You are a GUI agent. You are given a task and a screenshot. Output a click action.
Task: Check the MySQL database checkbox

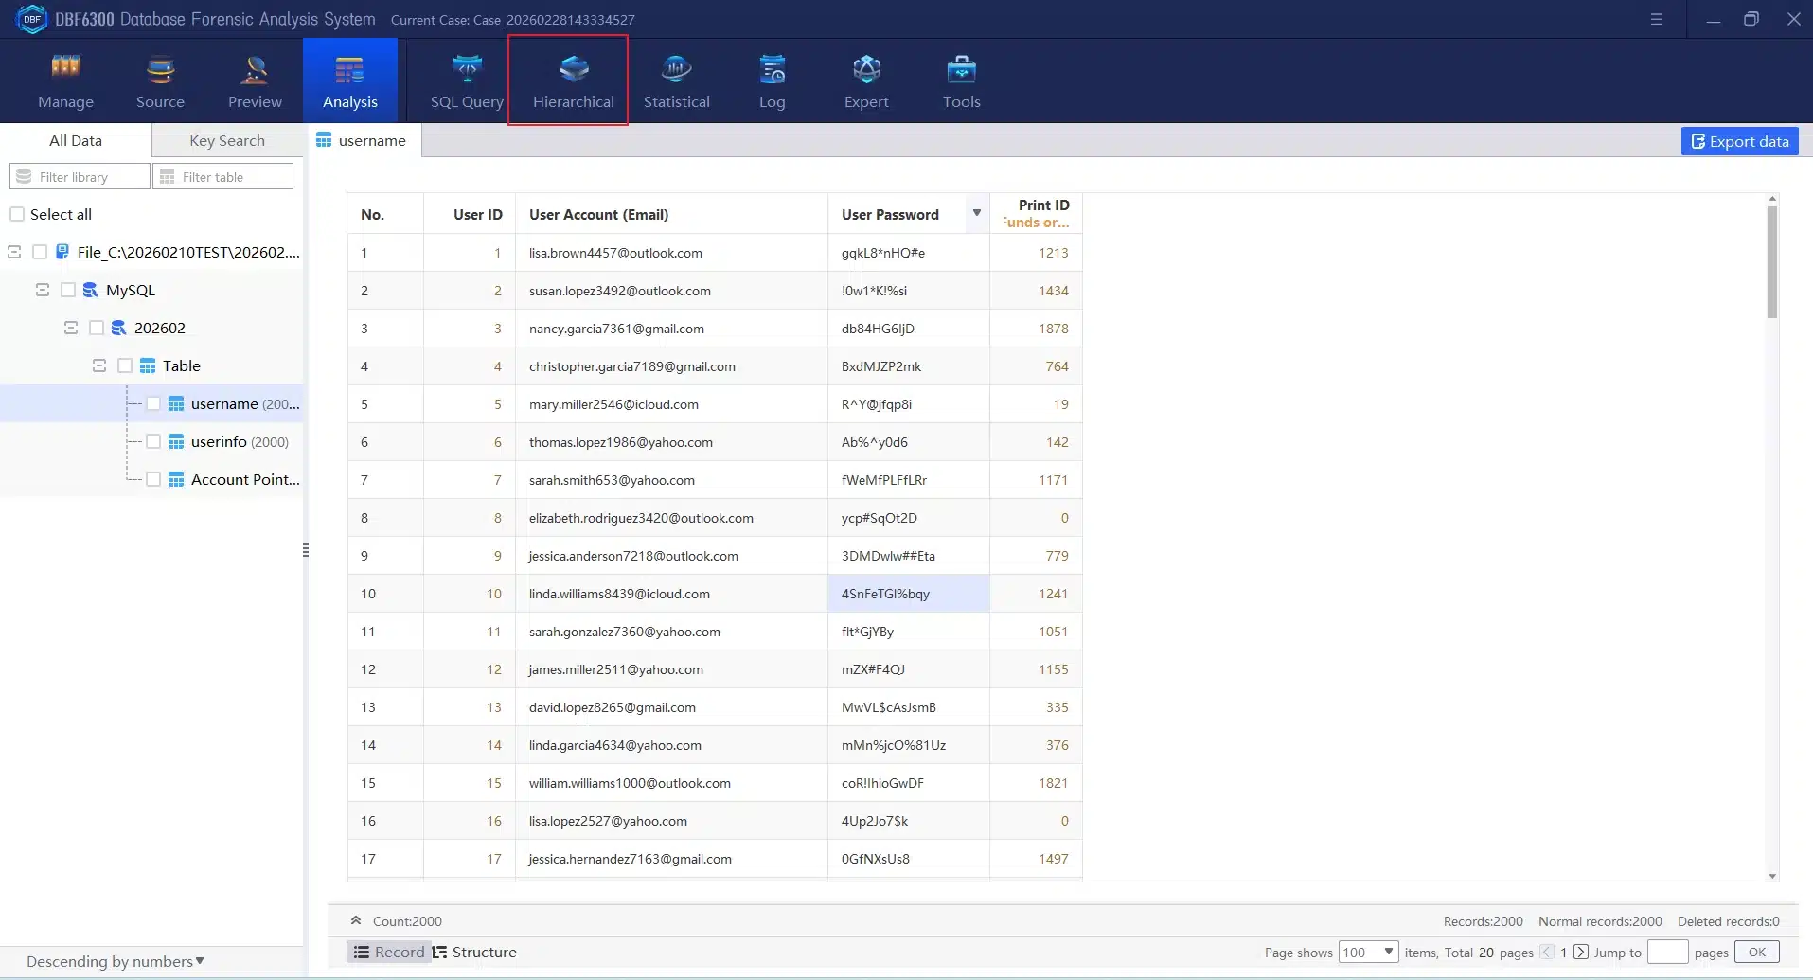[67, 290]
